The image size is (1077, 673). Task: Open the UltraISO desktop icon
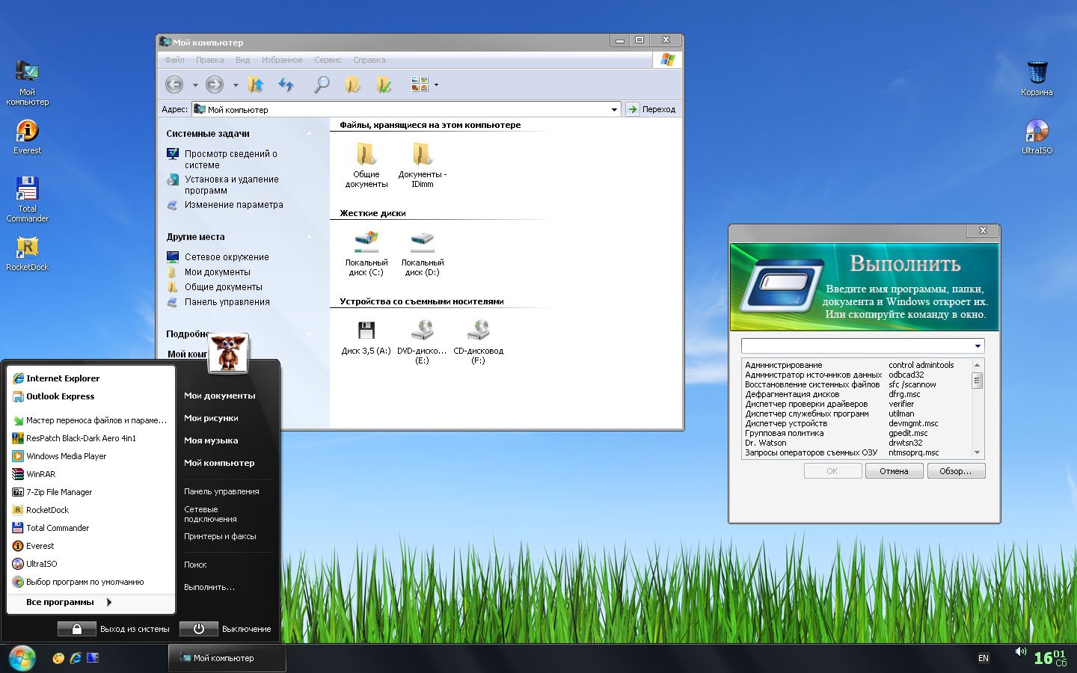[x=1037, y=132]
